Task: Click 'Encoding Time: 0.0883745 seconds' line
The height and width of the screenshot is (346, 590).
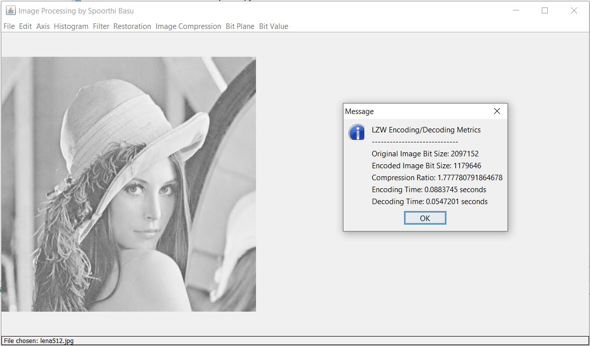Action: [429, 190]
